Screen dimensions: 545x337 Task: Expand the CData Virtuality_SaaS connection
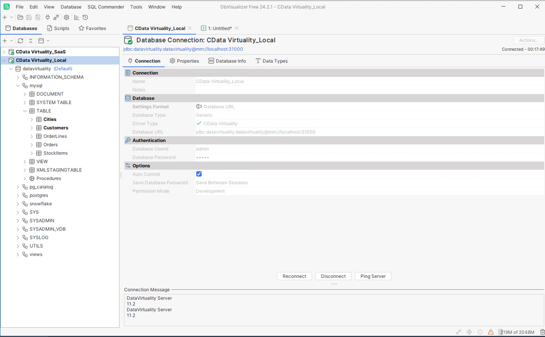(x=4, y=52)
